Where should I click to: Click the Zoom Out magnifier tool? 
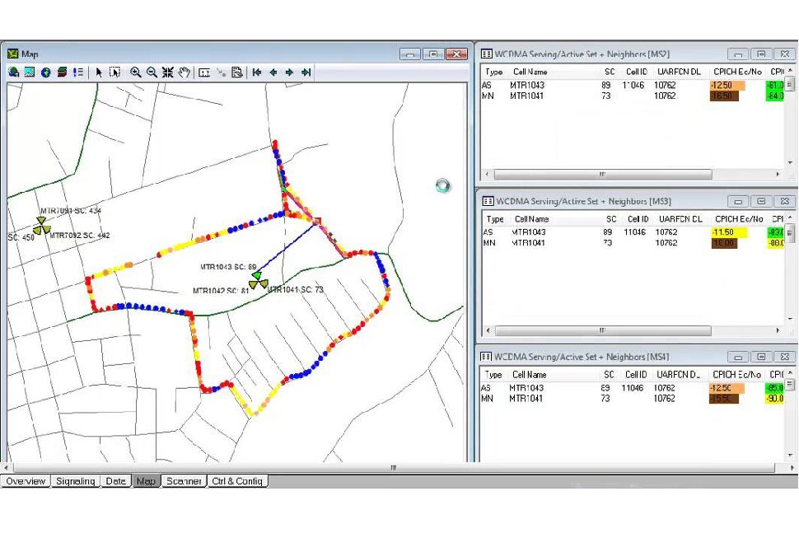(x=152, y=72)
